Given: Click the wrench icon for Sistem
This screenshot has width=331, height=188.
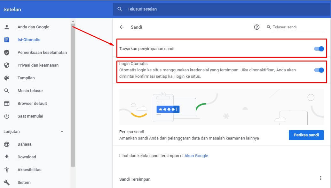Looking at the screenshot, I should tap(7, 182).
